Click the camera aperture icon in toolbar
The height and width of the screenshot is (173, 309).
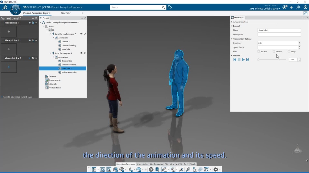[151, 169]
